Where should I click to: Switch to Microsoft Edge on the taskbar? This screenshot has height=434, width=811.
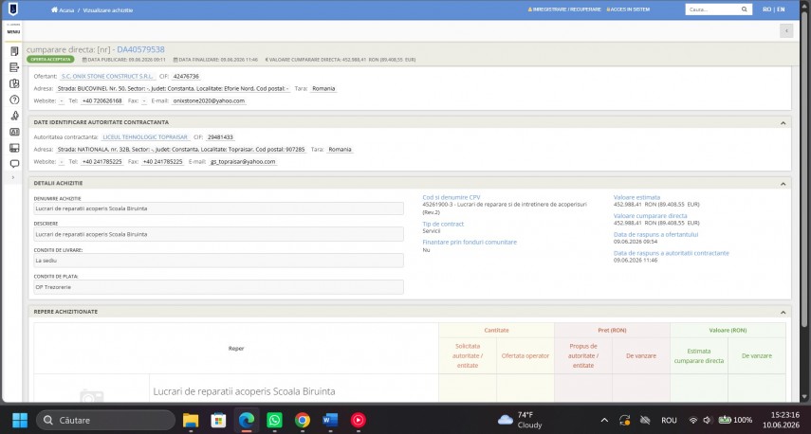tap(247, 420)
